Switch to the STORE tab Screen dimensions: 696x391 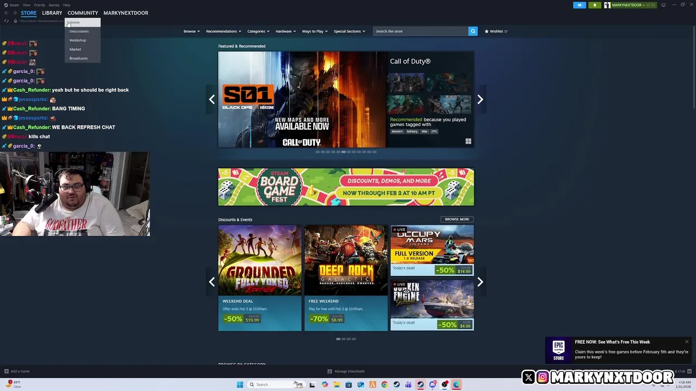pos(29,12)
